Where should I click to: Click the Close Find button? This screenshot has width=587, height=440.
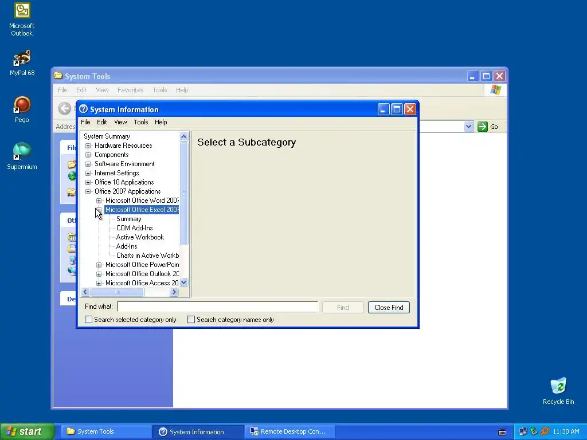389,307
